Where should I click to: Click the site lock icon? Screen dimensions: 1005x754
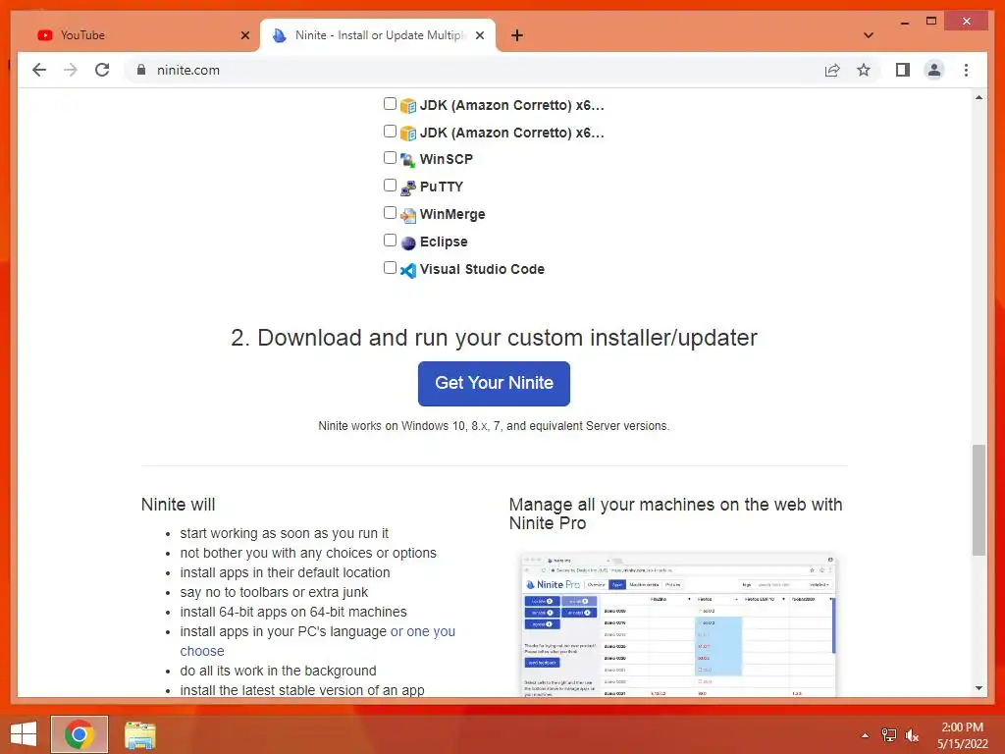tap(141, 70)
